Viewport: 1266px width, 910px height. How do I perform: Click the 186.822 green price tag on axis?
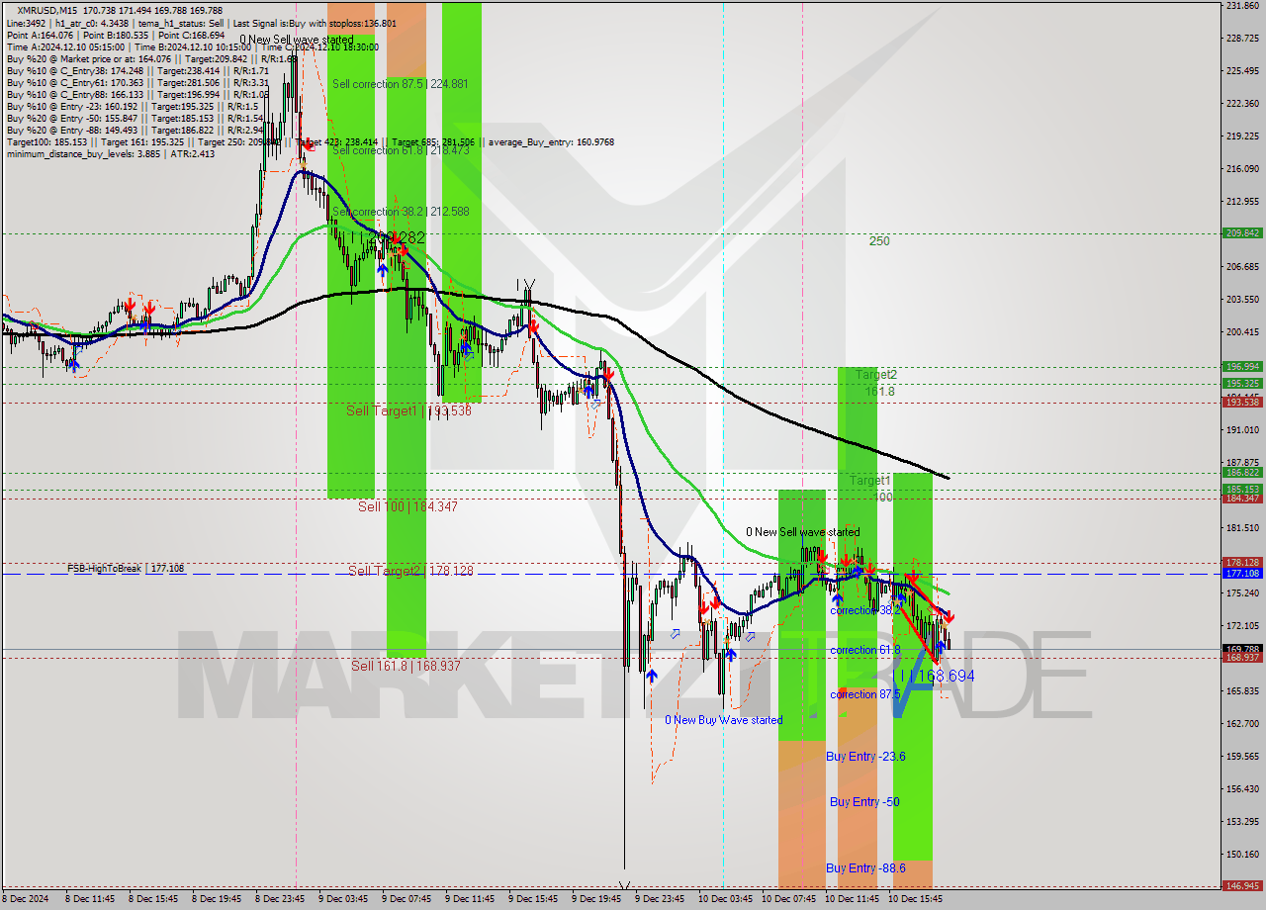point(1241,472)
